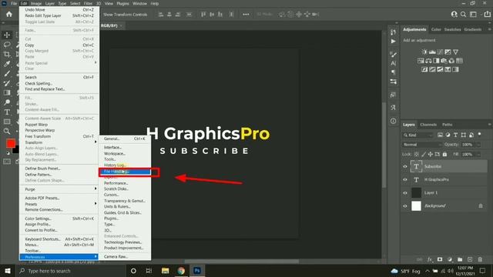Image resolution: width=493 pixels, height=277 pixels.
Task: Toggle lock image pixels brush icon
Action: 424,154
